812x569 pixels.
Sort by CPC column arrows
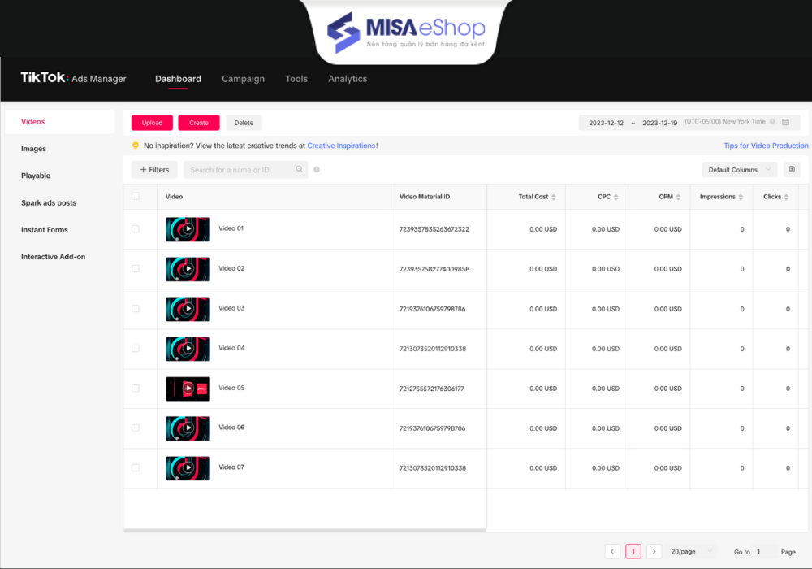pyautogui.click(x=615, y=197)
